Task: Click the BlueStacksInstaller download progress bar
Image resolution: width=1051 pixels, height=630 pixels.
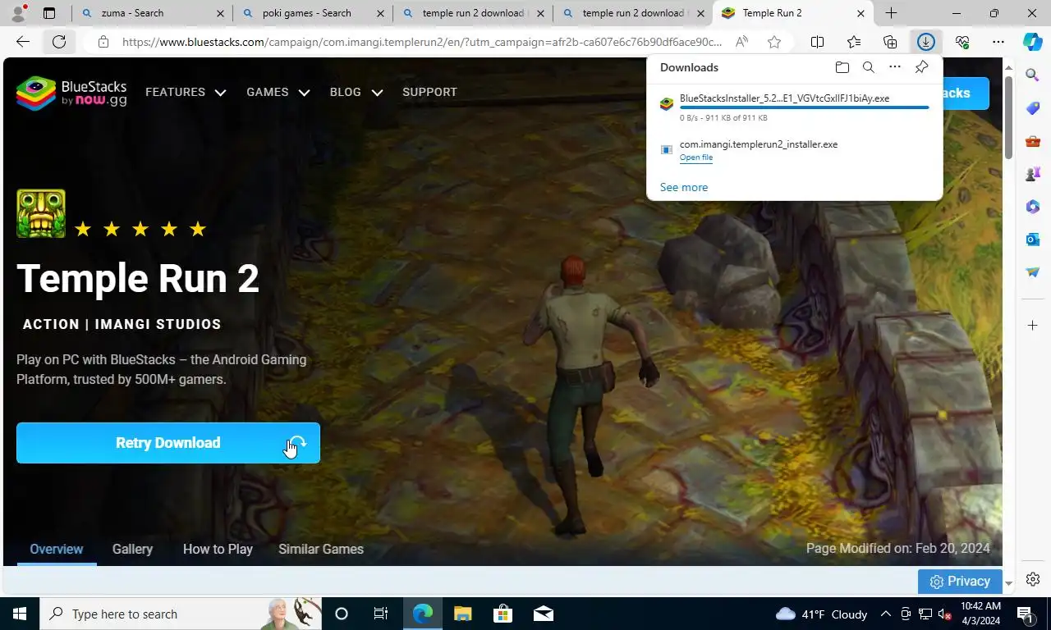Action: click(805, 107)
